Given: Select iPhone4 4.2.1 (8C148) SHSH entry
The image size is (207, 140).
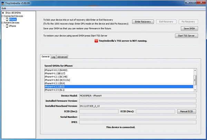Looking at the screenshot, I should pos(119,77).
